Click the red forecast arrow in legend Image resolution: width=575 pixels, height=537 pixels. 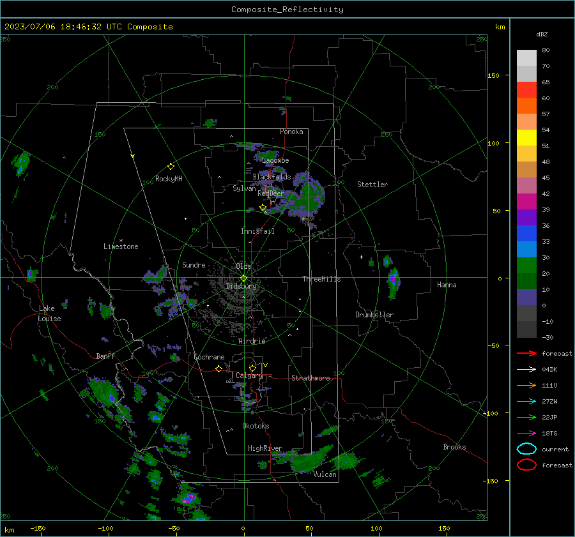point(526,353)
